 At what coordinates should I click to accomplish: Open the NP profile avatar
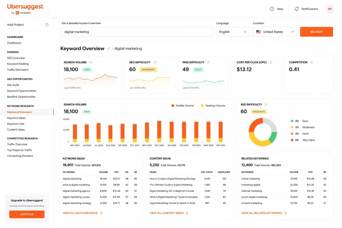(x=330, y=9)
